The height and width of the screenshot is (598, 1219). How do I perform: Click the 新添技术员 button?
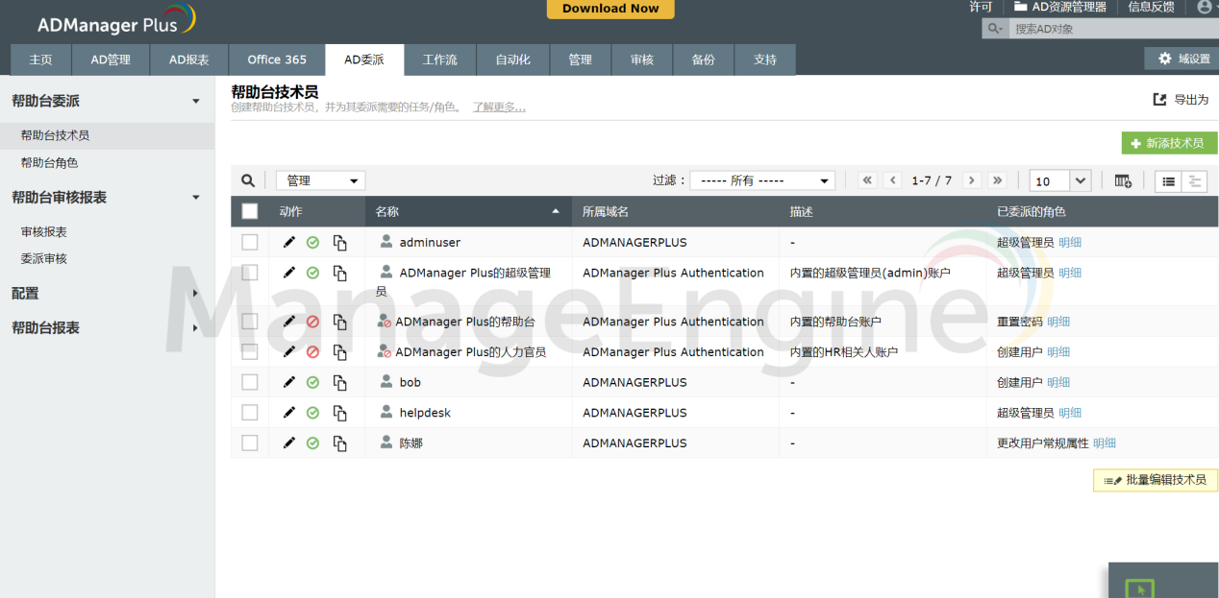coord(1169,143)
